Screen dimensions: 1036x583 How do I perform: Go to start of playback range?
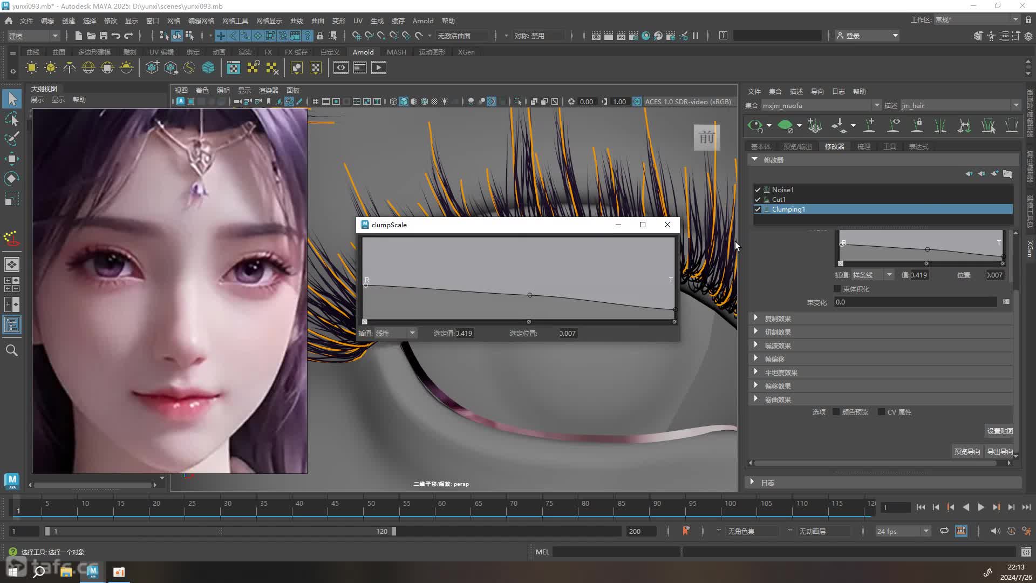click(x=921, y=507)
